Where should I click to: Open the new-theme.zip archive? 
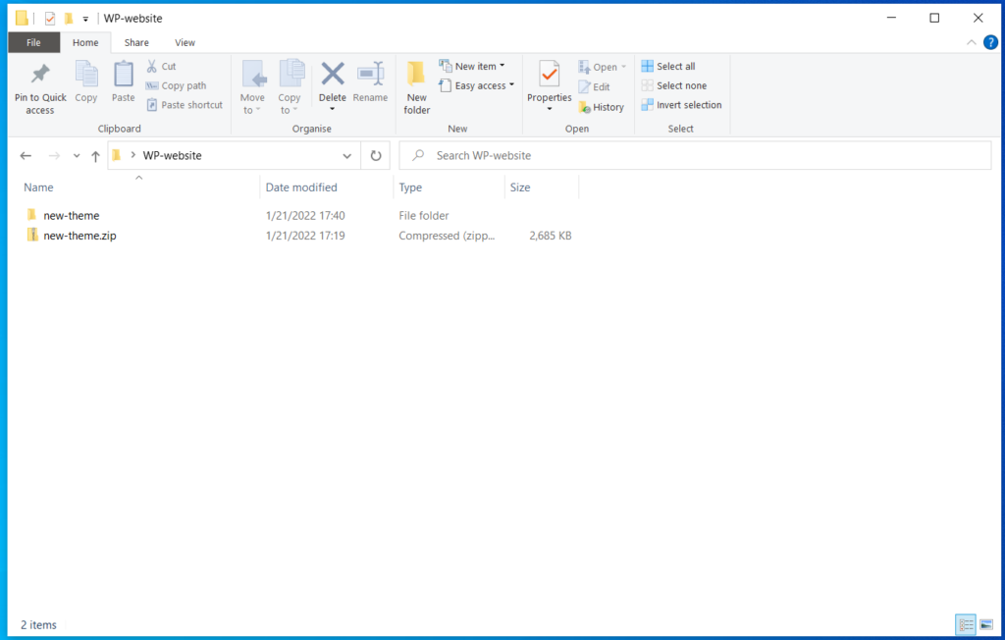point(79,235)
